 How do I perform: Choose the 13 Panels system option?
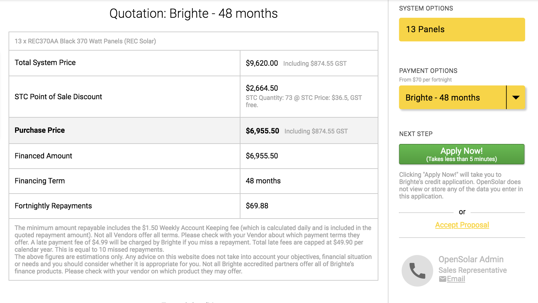[462, 30]
